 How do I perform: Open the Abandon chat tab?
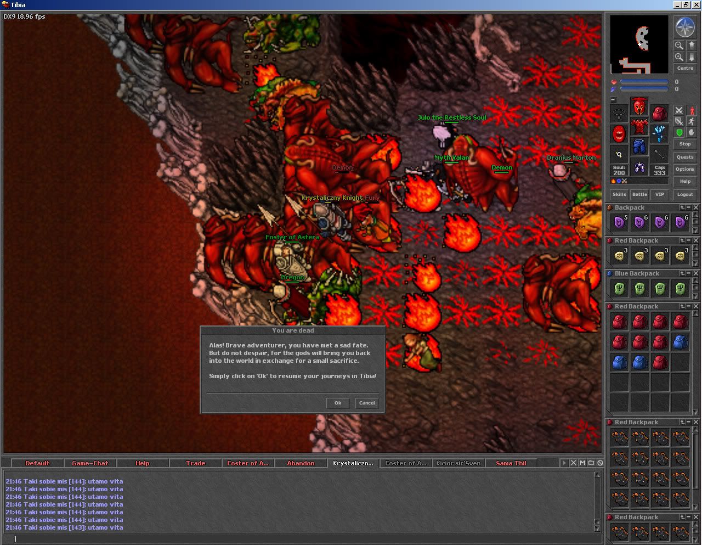(301, 463)
